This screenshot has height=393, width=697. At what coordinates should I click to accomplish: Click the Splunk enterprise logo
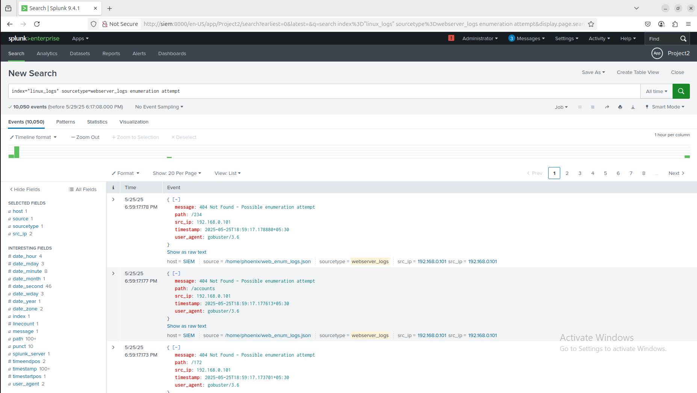pyautogui.click(x=34, y=38)
